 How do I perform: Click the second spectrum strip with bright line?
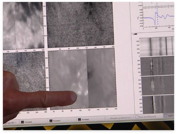tap(157, 66)
